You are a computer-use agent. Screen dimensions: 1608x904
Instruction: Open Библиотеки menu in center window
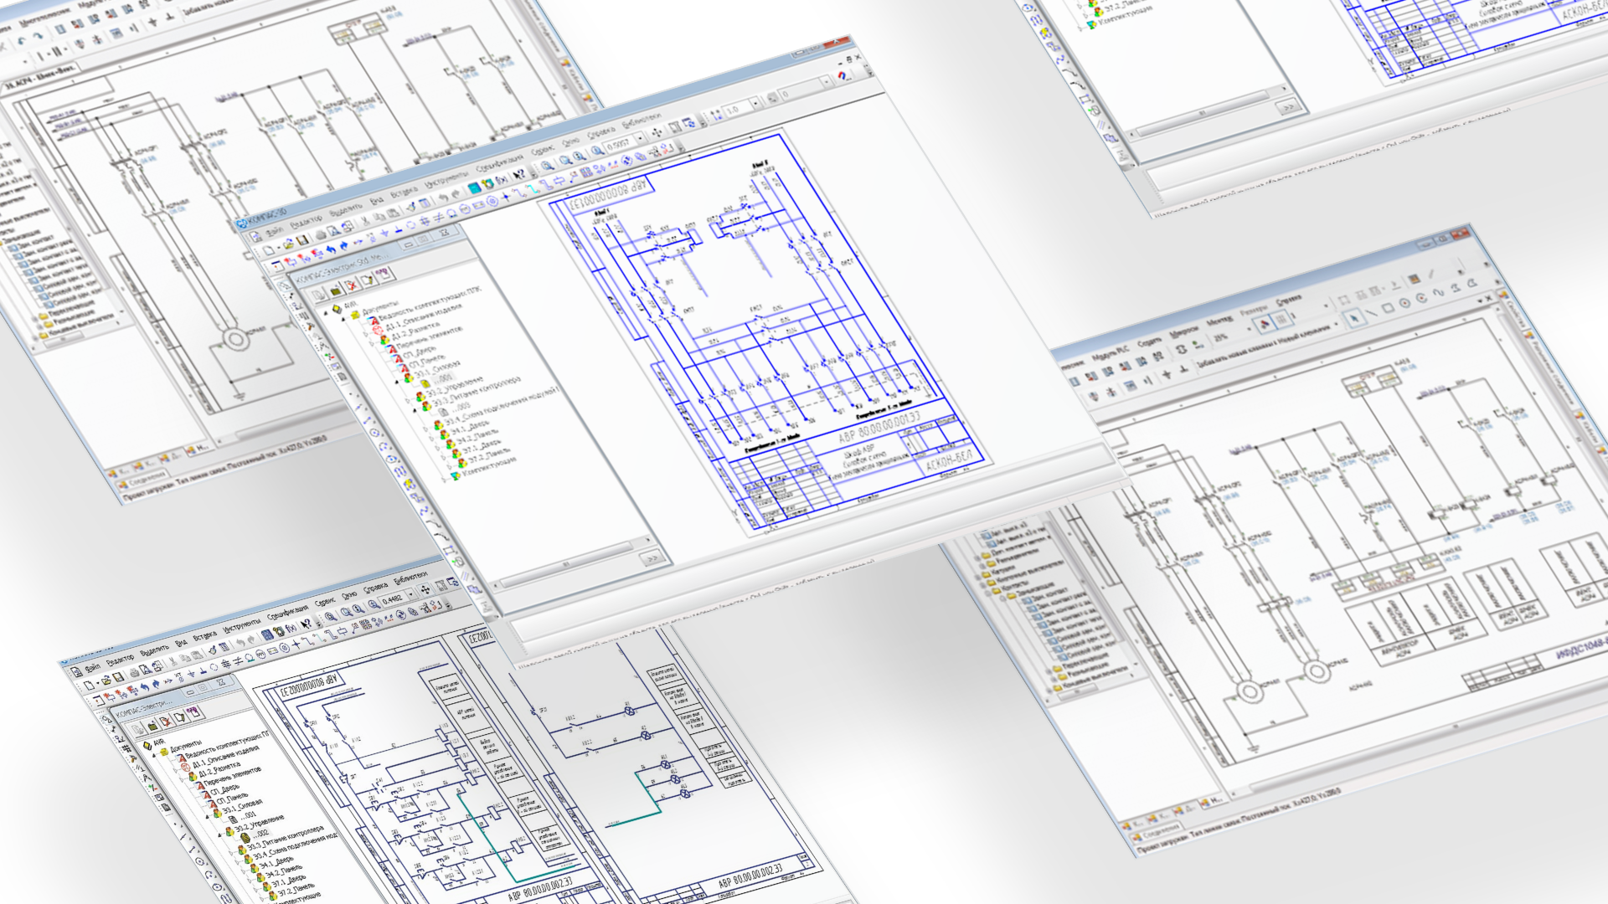(x=642, y=120)
